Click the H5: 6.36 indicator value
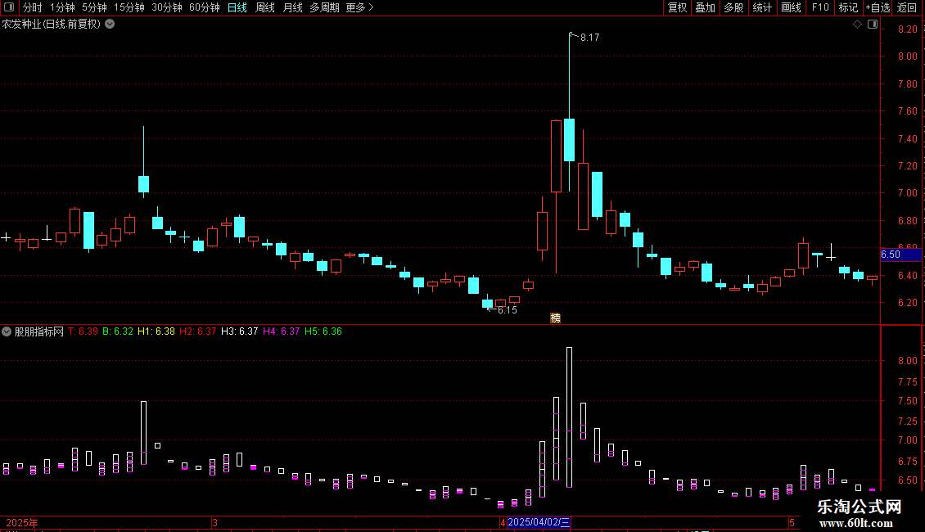This screenshot has width=925, height=532. [x=323, y=331]
